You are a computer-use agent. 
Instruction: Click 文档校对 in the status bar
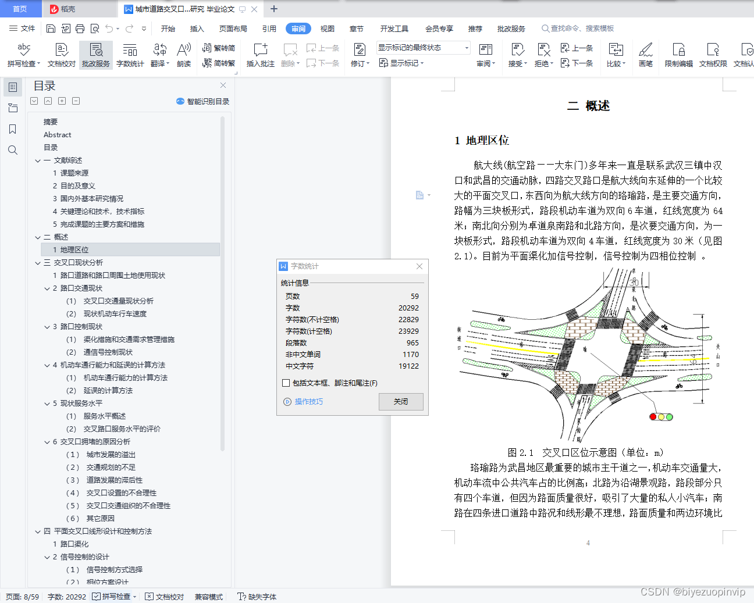tap(165, 597)
